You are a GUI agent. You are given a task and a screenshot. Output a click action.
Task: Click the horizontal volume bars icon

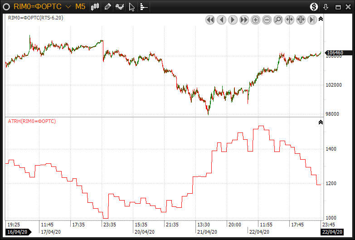pos(144,7)
